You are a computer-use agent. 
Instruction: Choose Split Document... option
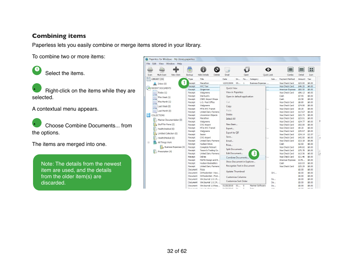tap(235, 149)
